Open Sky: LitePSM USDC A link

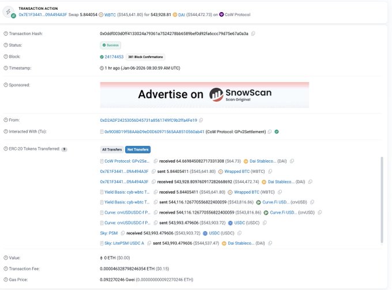point(125,243)
